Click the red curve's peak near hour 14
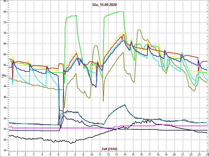 pyautogui.click(x=123, y=35)
